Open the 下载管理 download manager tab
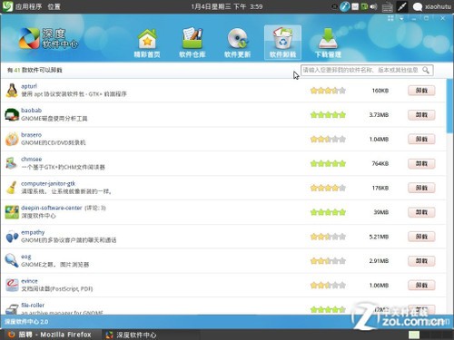The width and height of the screenshot is (454, 340). (328, 43)
